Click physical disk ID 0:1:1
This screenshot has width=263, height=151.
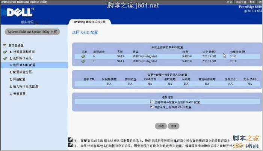tap(233, 61)
